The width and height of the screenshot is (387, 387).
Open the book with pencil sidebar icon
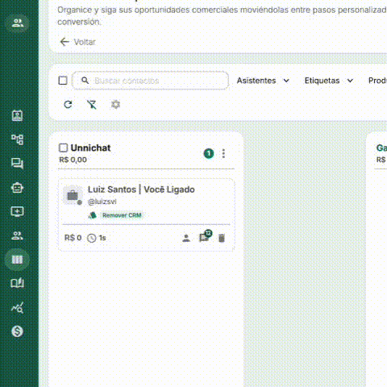point(17,283)
